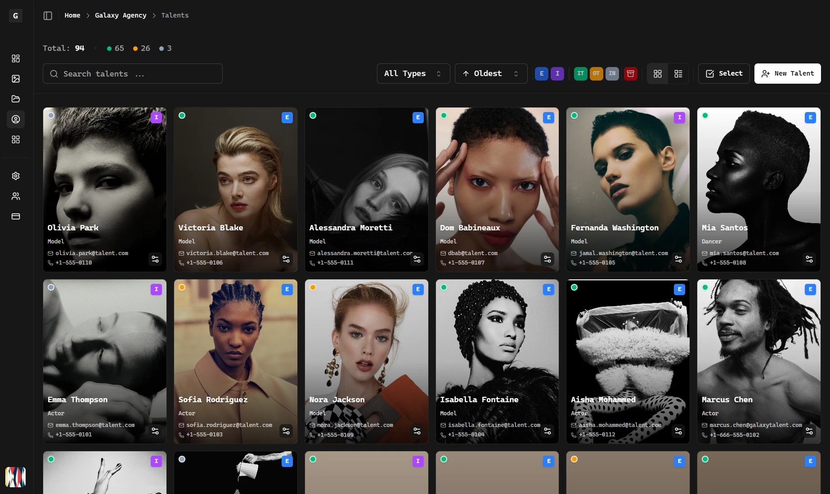Open the billing card icon in sidebar
The image size is (830, 494).
pos(16,216)
